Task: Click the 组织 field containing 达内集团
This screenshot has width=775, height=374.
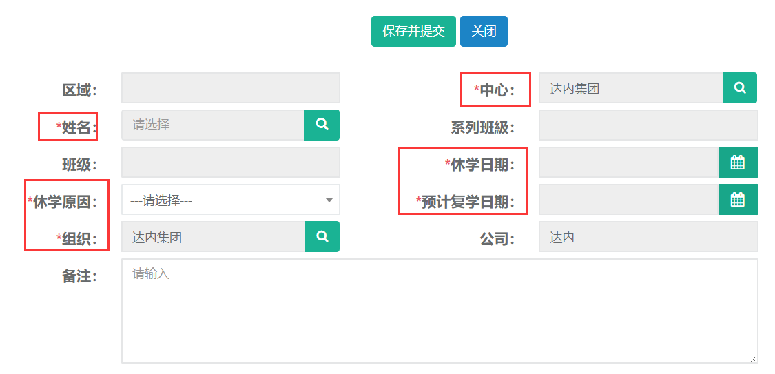Action: (x=213, y=237)
